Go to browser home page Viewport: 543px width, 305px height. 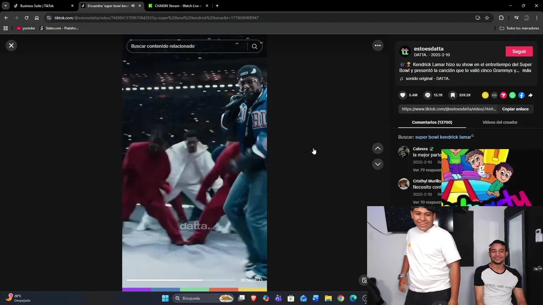click(36, 18)
